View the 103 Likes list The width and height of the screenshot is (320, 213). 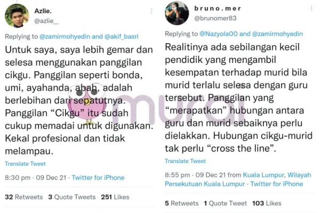tap(267, 203)
